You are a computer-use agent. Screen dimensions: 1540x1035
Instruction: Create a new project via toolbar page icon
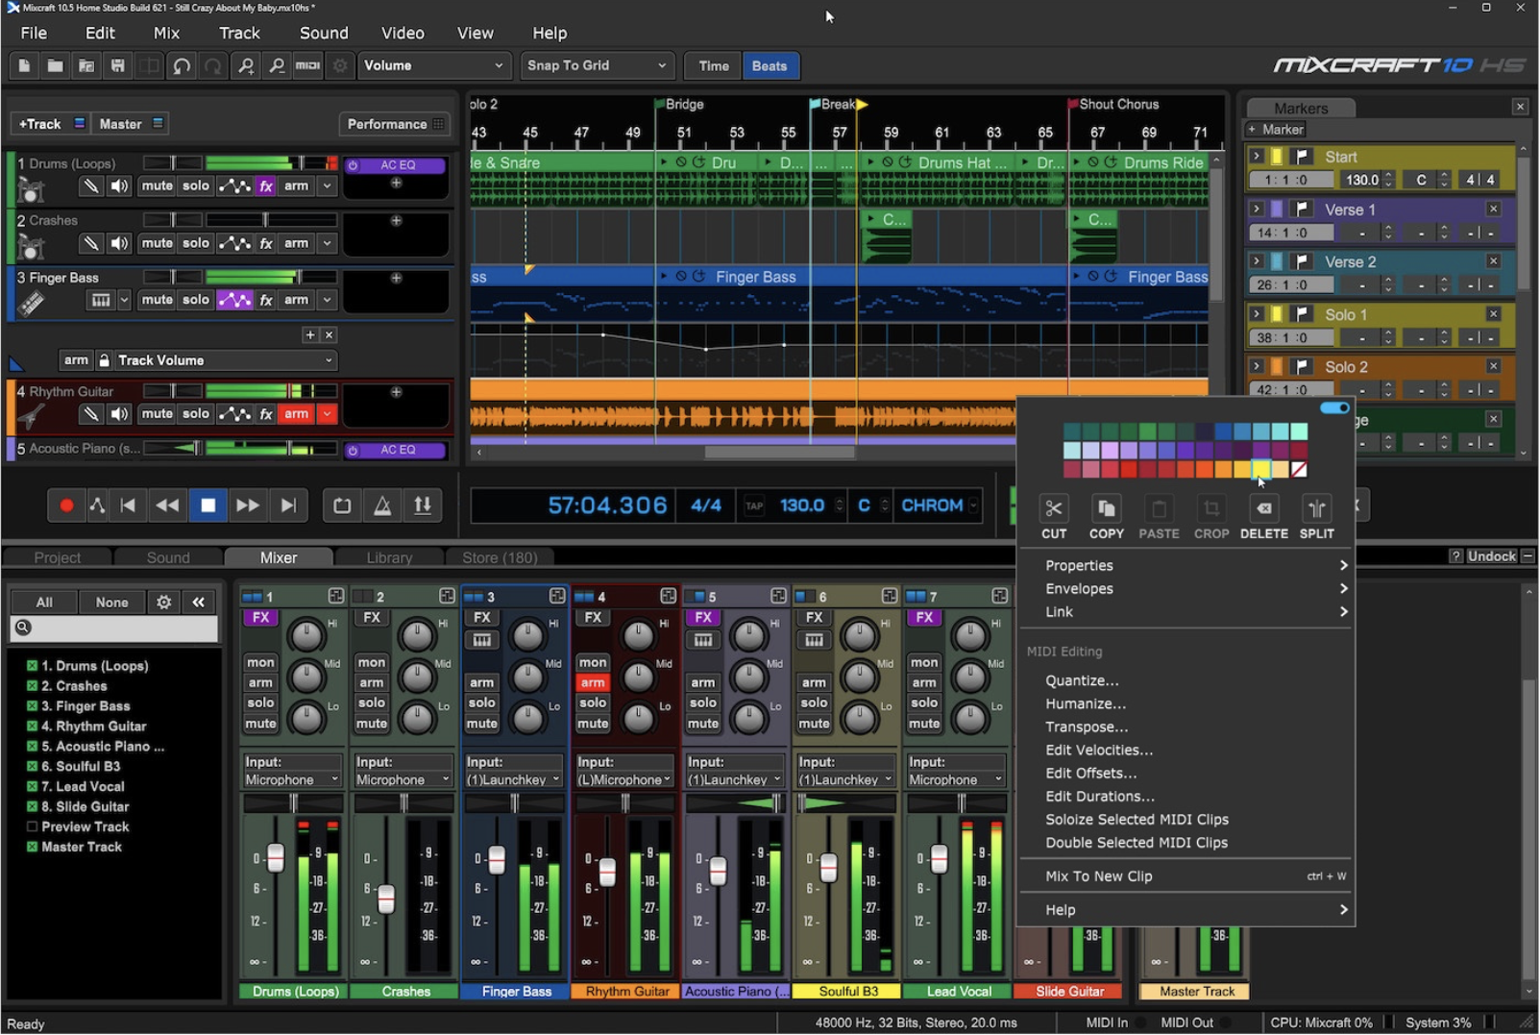pyautogui.click(x=24, y=65)
